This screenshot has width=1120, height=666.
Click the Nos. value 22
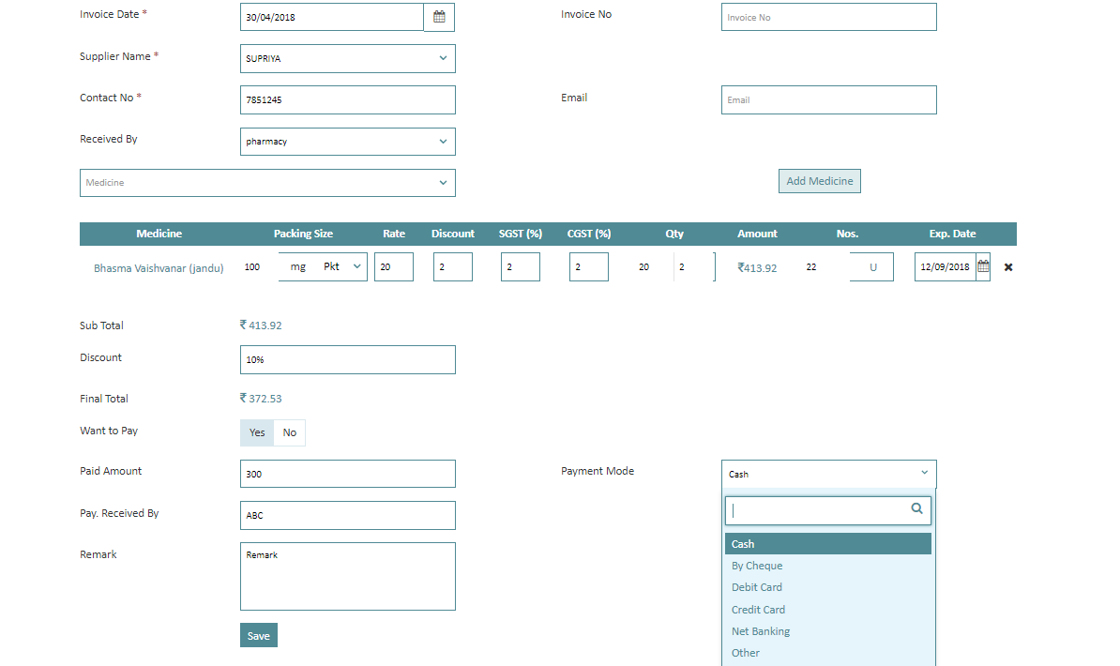pyautogui.click(x=811, y=266)
